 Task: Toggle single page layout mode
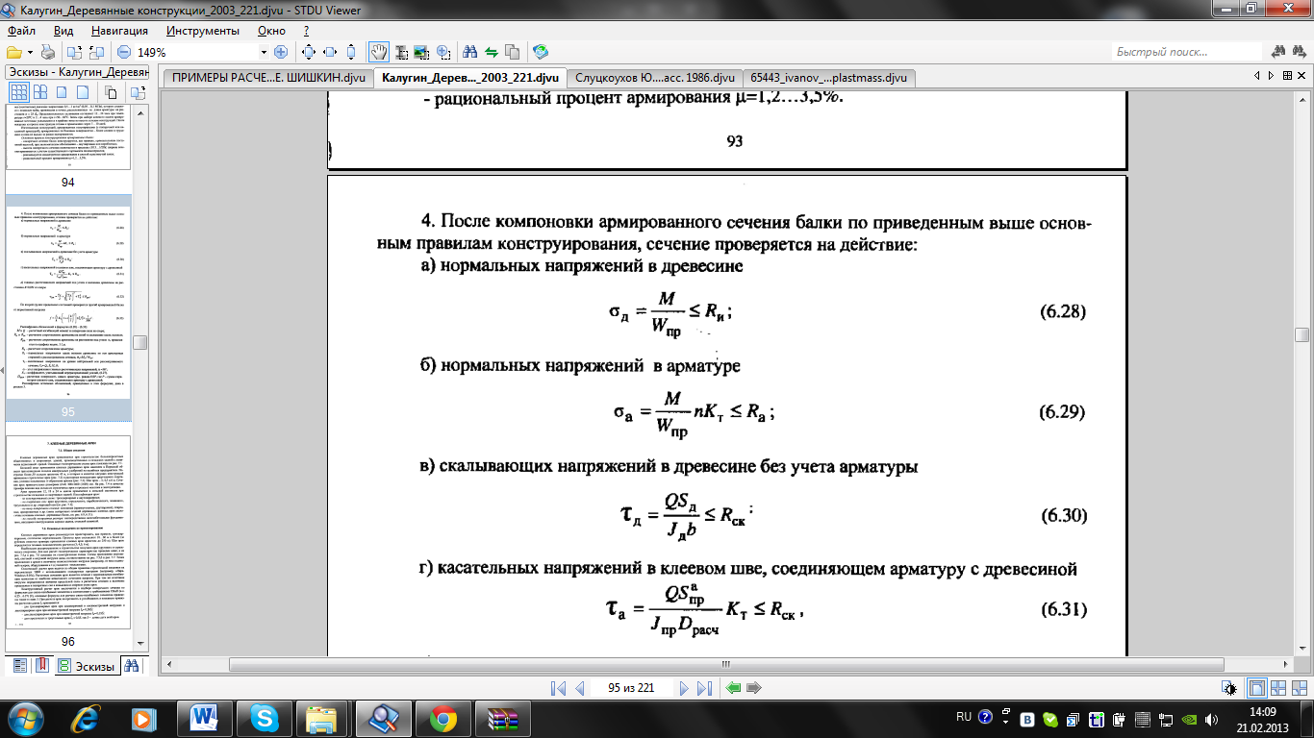click(x=1256, y=688)
